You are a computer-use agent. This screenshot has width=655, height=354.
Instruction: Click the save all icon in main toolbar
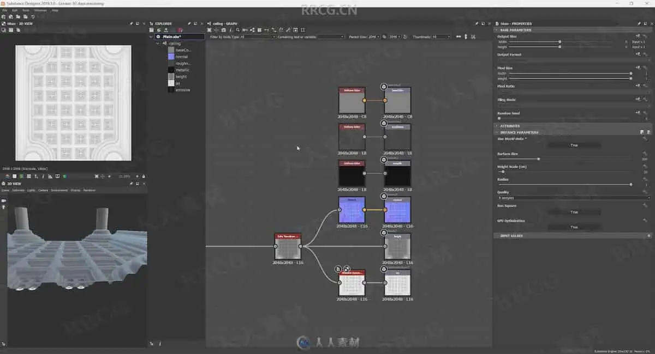coord(25,17)
